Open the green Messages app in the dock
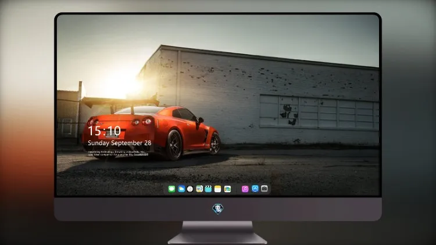 pyautogui.click(x=172, y=189)
